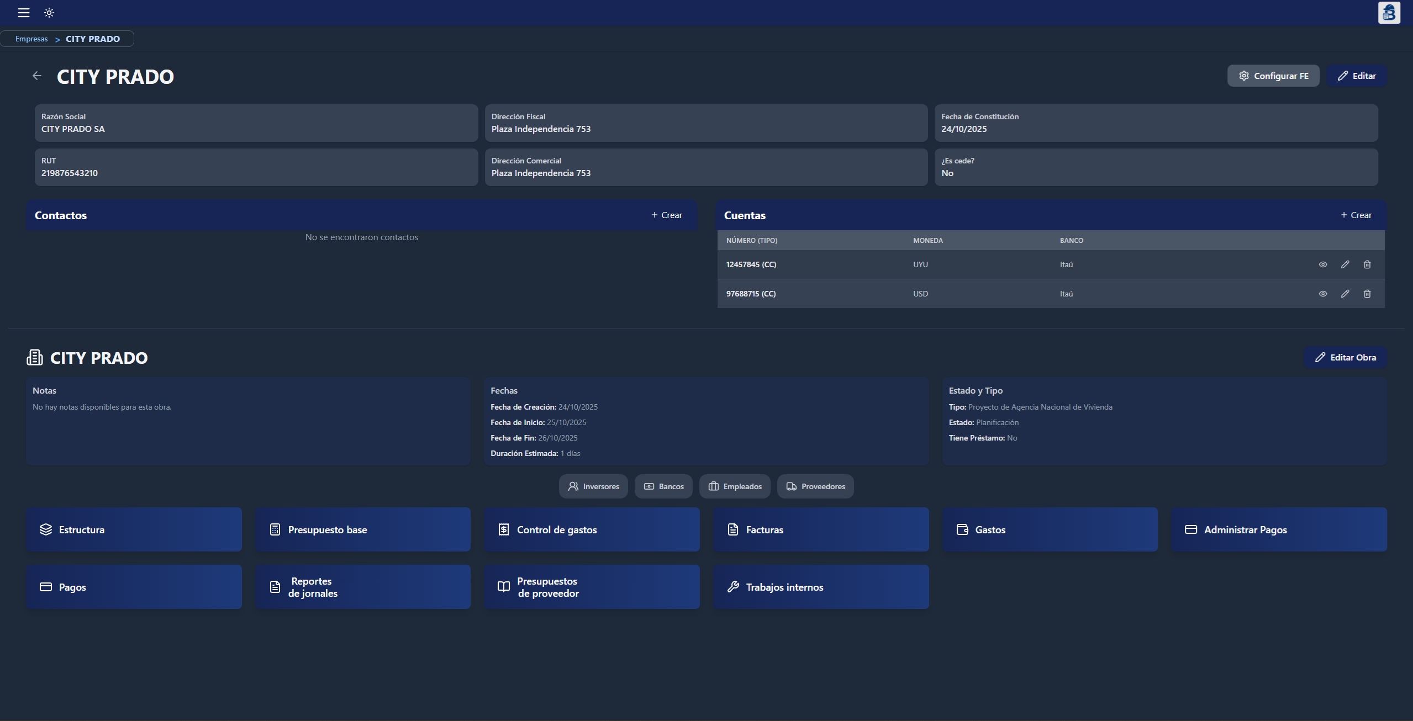Click the NÚMERO (TIPO) column header
The width and height of the screenshot is (1413, 721).
click(x=752, y=241)
